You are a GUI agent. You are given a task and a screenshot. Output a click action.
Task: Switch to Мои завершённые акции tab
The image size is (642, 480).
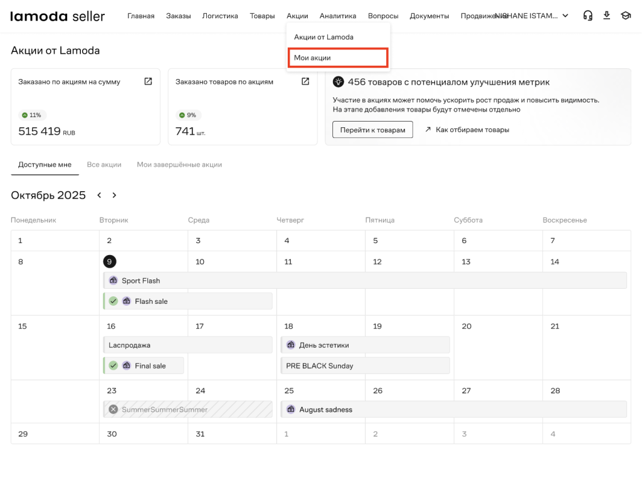pyautogui.click(x=179, y=165)
